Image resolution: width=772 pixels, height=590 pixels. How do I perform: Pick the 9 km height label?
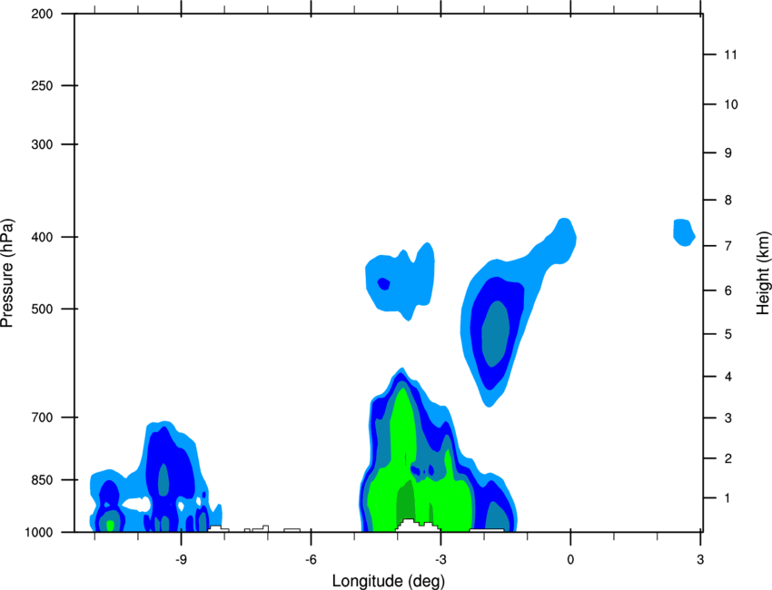click(x=728, y=153)
